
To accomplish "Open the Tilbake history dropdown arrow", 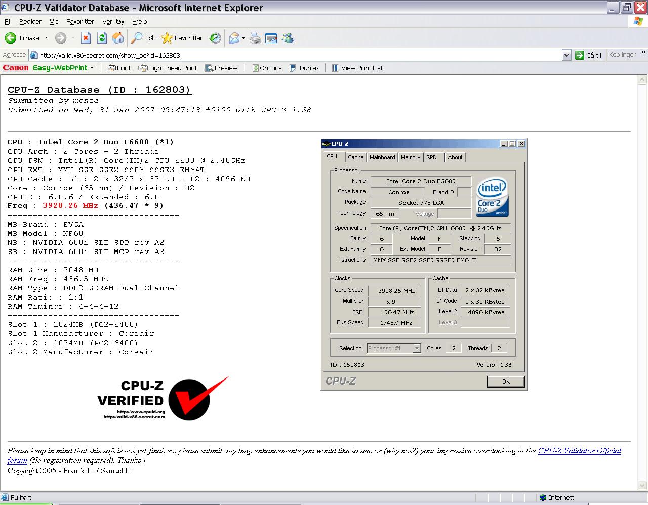I will (x=46, y=38).
